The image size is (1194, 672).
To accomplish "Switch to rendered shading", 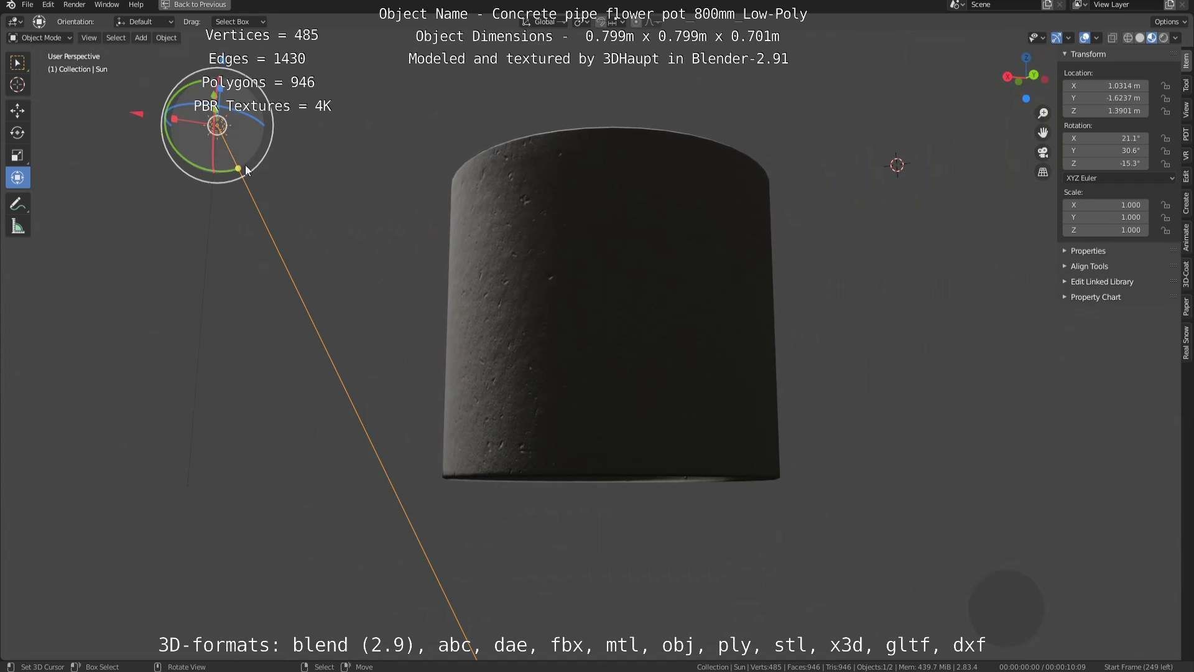I will (x=1164, y=38).
